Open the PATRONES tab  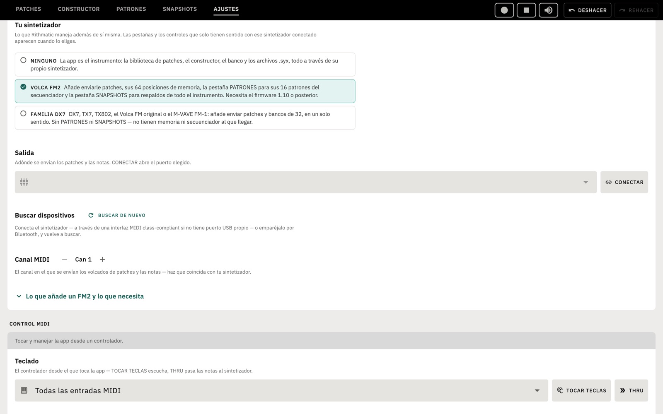click(x=131, y=9)
